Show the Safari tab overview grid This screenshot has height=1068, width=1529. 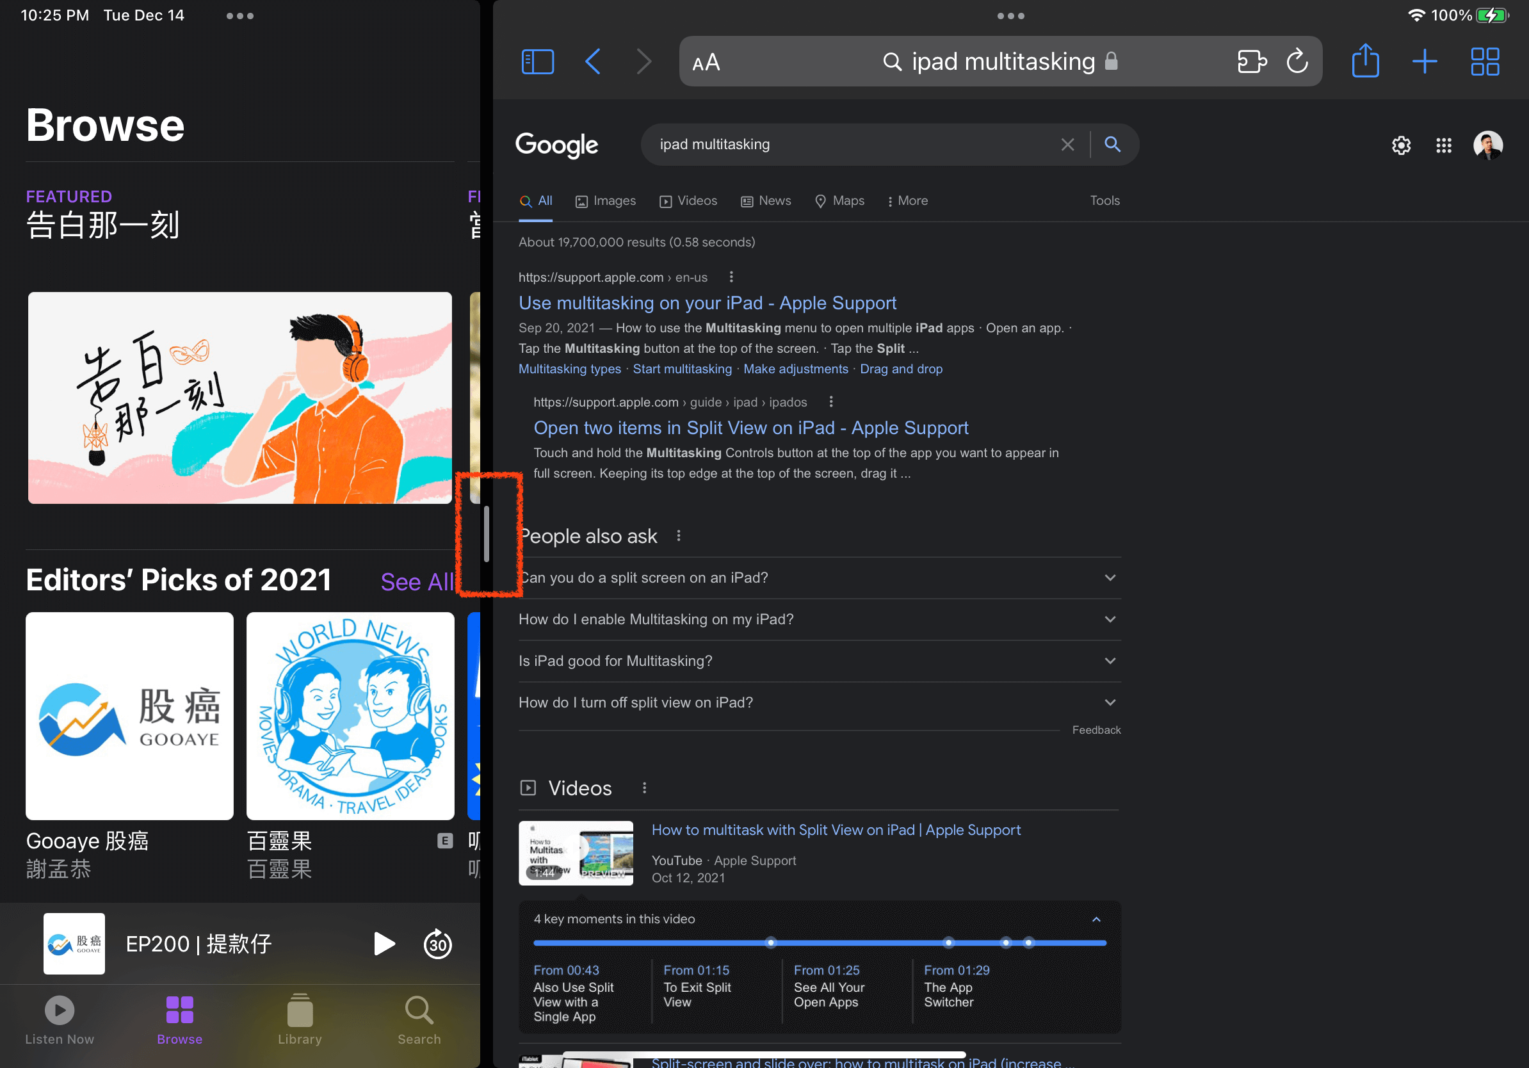1484,61
